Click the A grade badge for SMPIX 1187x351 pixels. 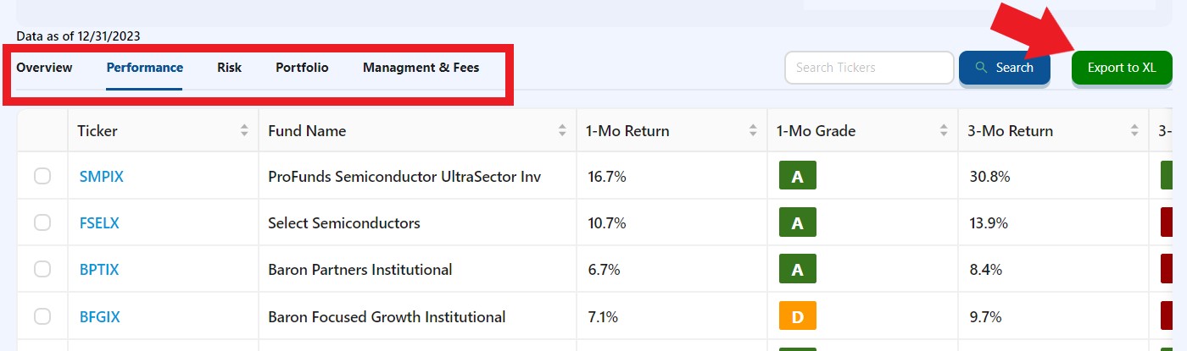click(797, 177)
